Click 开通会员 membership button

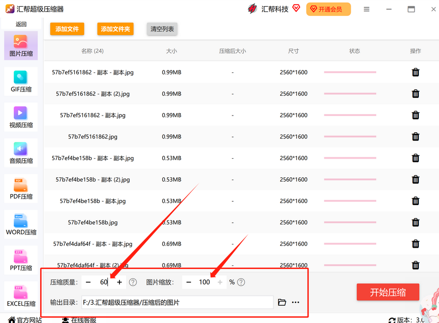pos(328,9)
